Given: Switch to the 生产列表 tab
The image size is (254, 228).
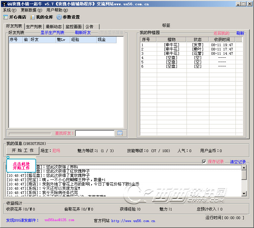Looking at the screenshot, I should [x=34, y=27].
